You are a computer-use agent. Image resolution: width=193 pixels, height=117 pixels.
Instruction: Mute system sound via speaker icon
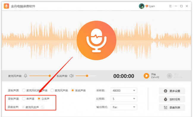[x=72, y=76]
